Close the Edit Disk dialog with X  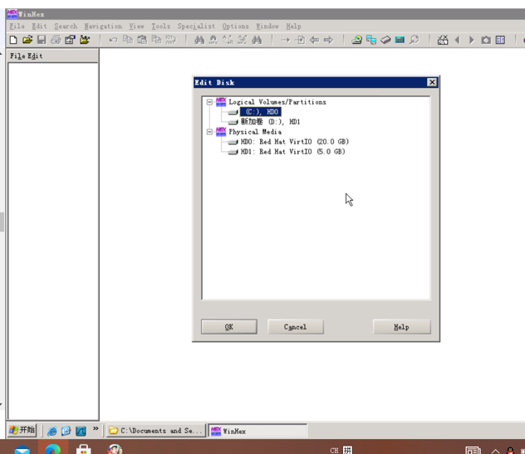click(432, 82)
